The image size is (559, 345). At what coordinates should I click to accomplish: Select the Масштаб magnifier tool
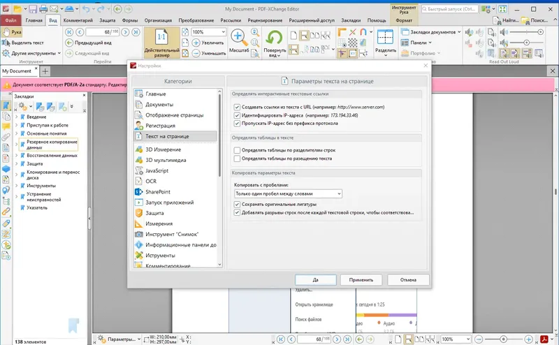click(238, 38)
